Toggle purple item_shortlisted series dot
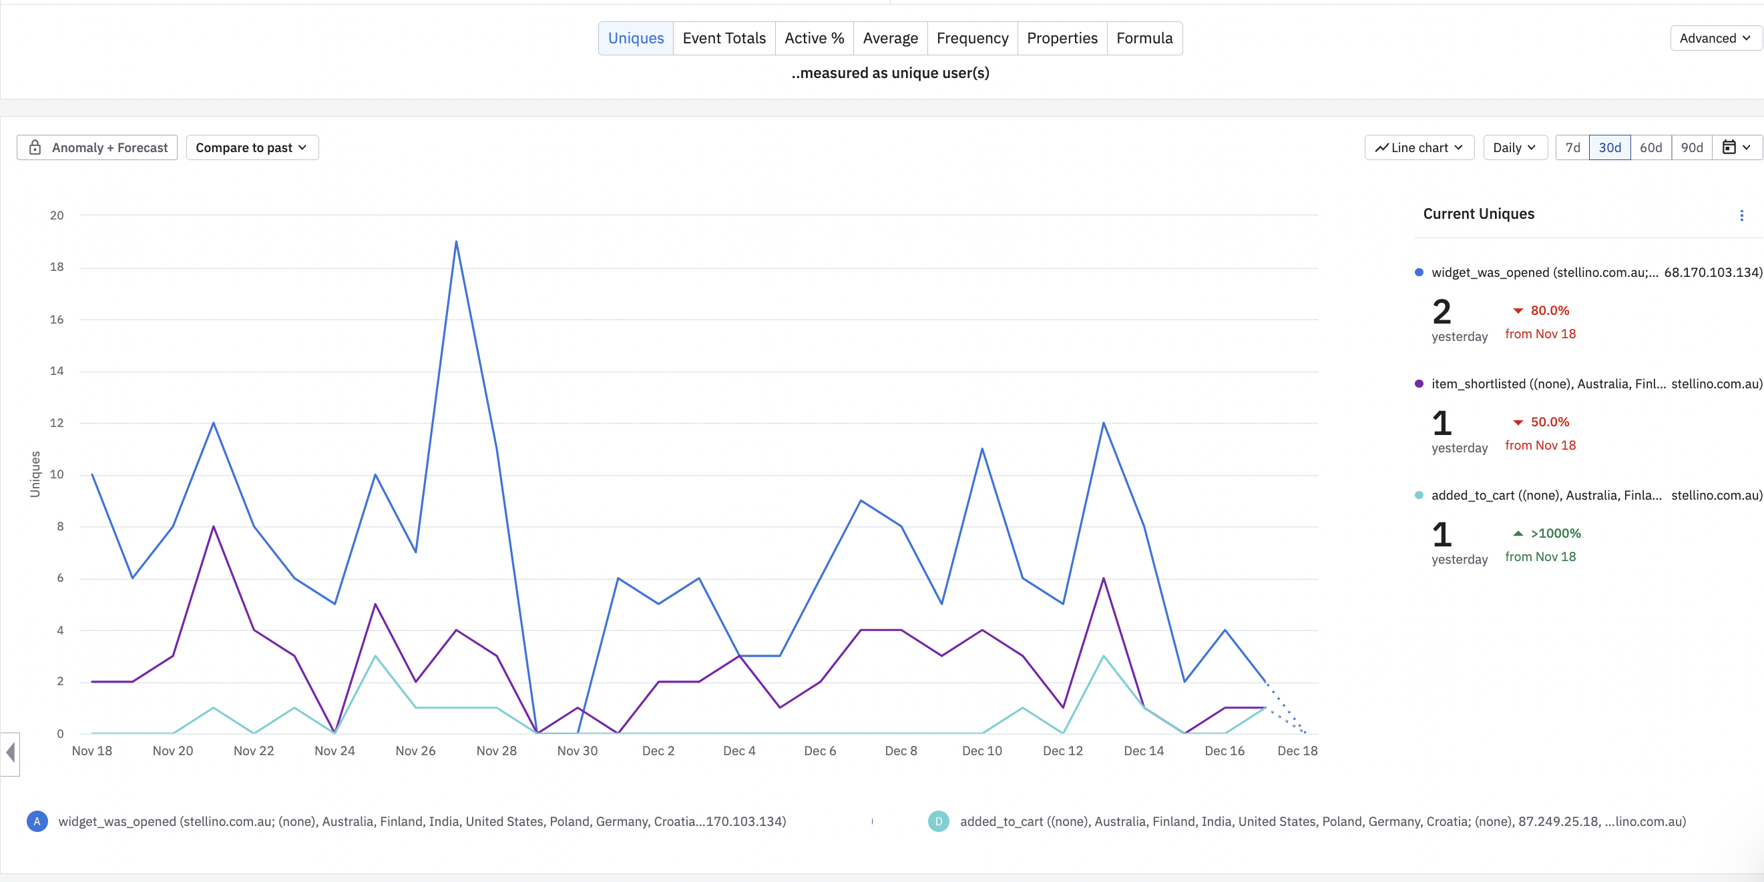The image size is (1764, 882). 1419,384
